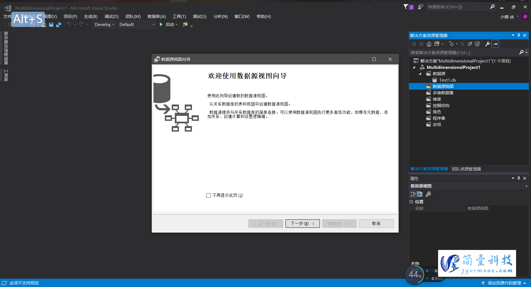Click the Quick Launch magnifier icon
This screenshot has width=531, height=287.
492,7
